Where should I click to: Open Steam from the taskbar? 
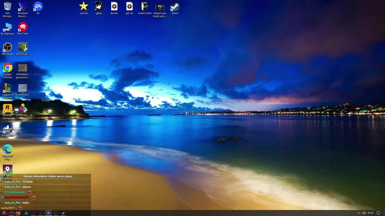coord(63,213)
